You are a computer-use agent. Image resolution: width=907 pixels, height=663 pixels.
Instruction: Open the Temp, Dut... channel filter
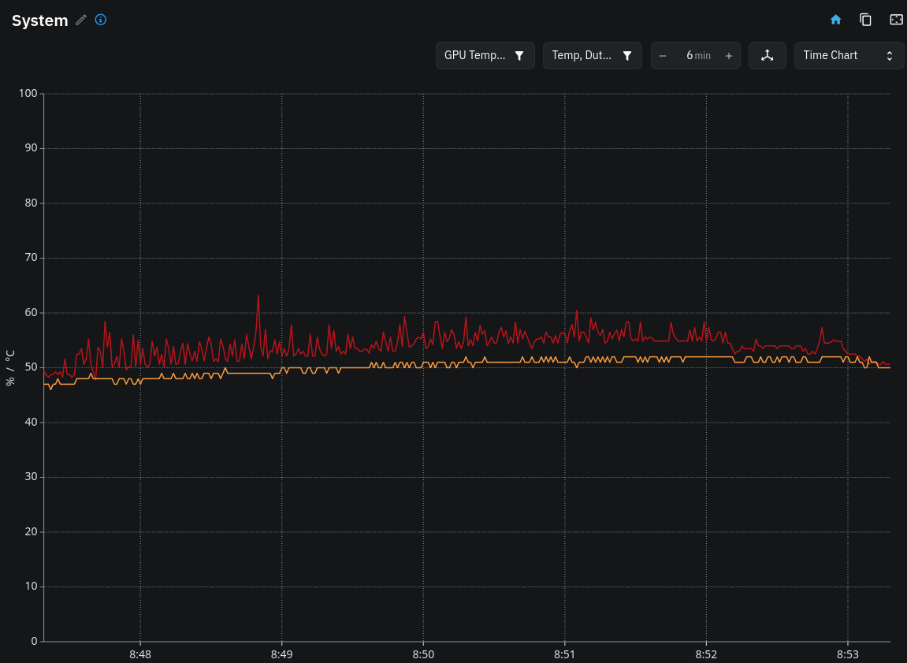pyautogui.click(x=593, y=55)
